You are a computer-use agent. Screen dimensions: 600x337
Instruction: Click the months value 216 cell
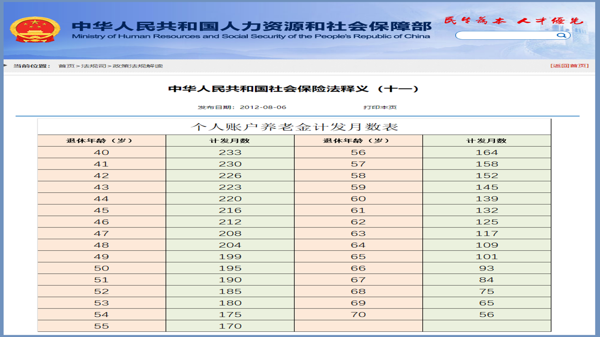(230, 210)
